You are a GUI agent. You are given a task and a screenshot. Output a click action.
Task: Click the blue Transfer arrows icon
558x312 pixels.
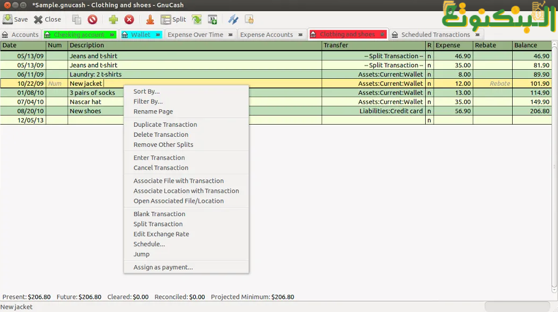click(233, 20)
